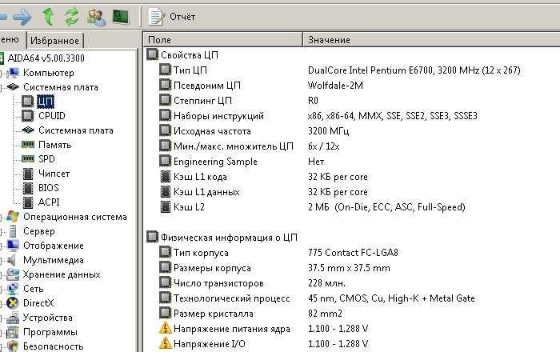Select the Технологический процесс row

tap(352, 298)
